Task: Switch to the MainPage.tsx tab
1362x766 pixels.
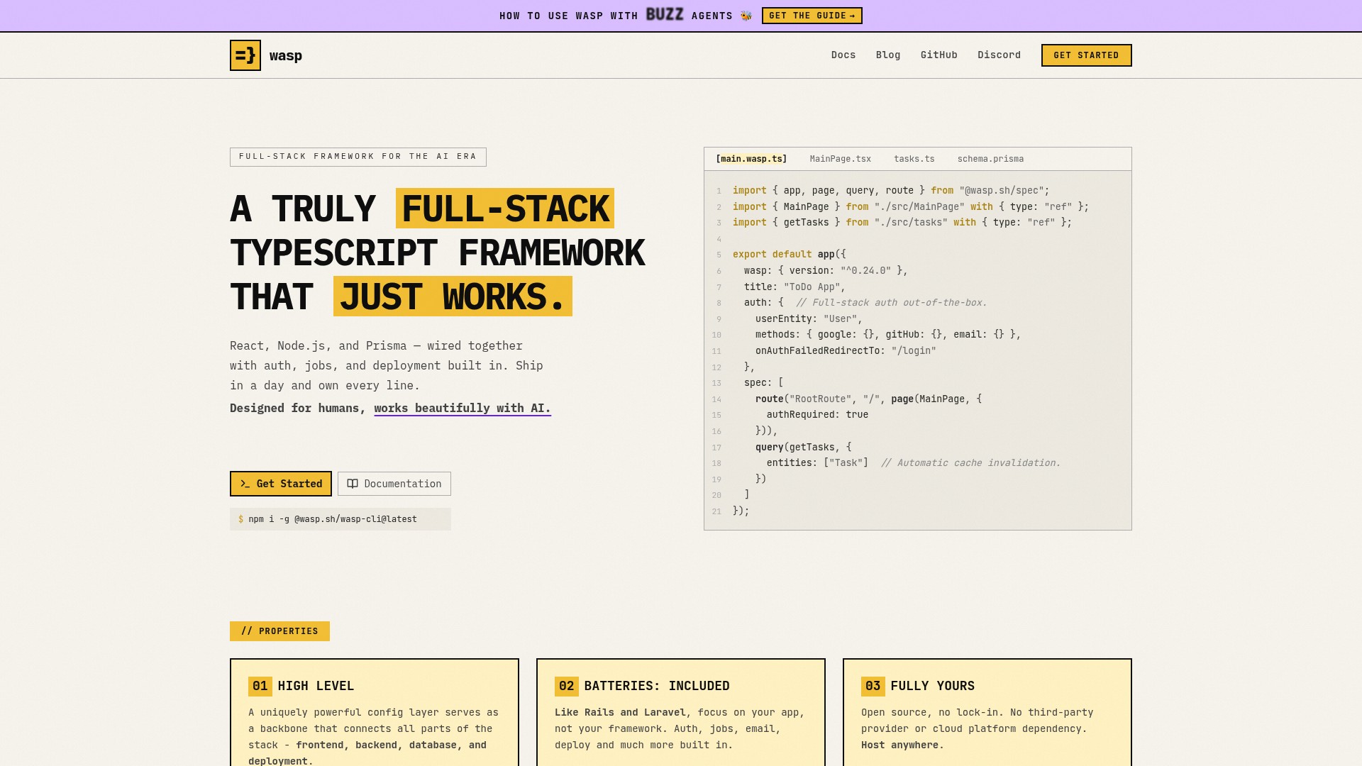Action: (x=841, y=159)
